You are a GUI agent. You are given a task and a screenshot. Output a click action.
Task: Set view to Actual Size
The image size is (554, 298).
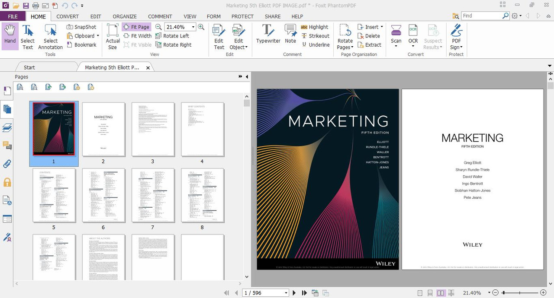coord(113,36)
